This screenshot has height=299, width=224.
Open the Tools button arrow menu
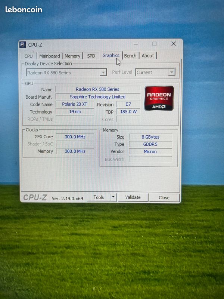113,197
